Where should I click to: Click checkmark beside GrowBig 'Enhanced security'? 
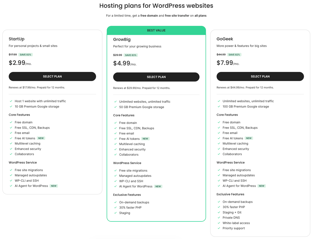pyautogui.click(x=115, y=149)
